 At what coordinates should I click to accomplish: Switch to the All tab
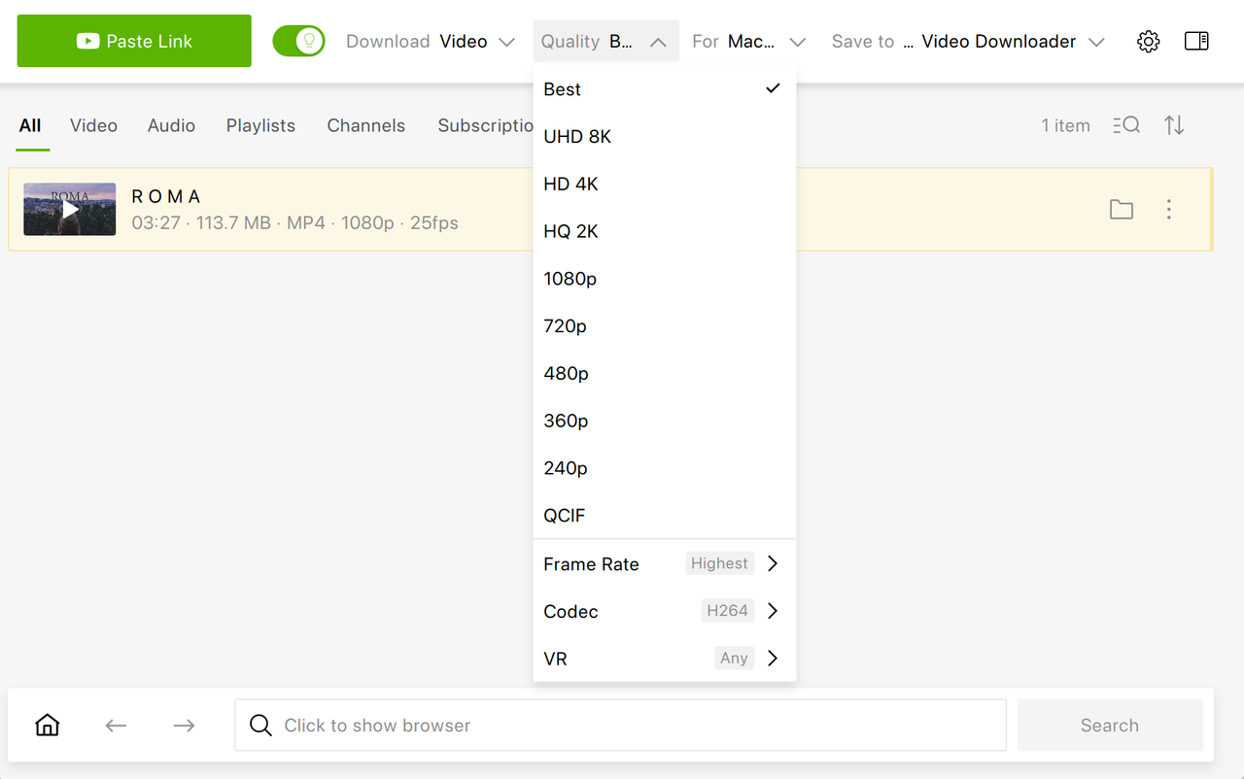[30, 125]
